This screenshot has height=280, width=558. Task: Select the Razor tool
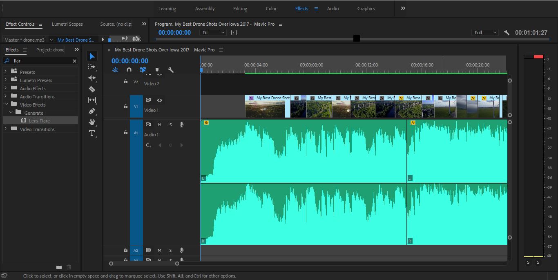[x=92, y=89]
